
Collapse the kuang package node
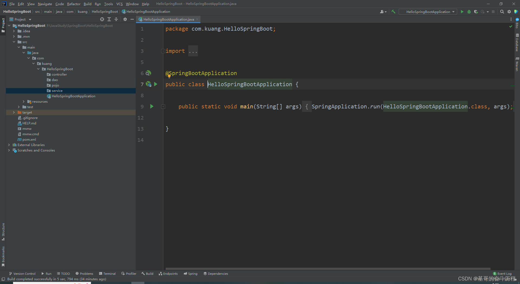34,63
